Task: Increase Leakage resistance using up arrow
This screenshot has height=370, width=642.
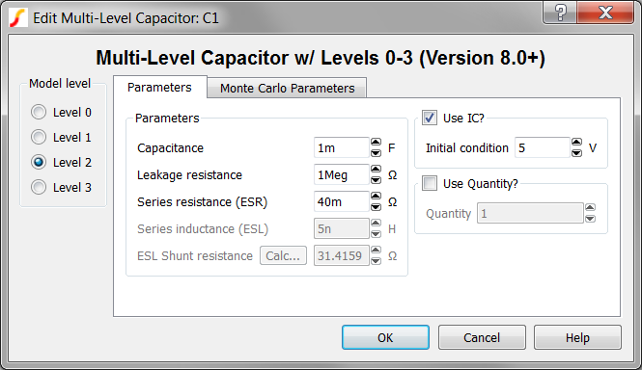Action: [x=376, y=170]
